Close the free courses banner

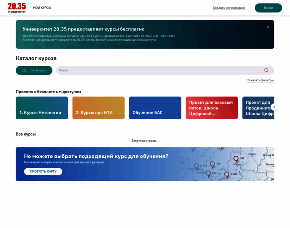tap(268, 27)
